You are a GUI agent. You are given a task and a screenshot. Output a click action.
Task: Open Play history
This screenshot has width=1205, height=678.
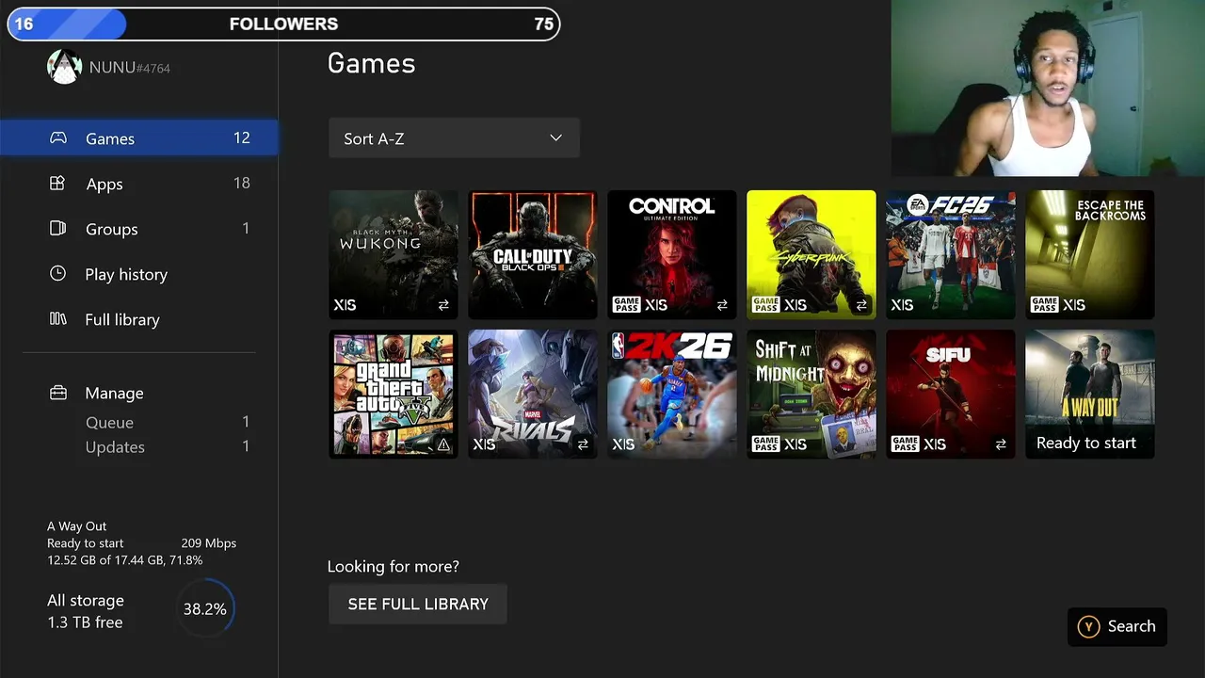tap(139, 274)
